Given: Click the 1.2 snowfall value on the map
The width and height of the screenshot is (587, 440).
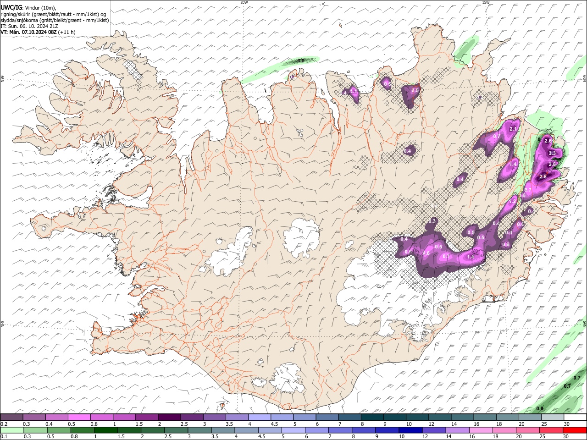Looking at the screenshot, I should [x=513, y=201].
